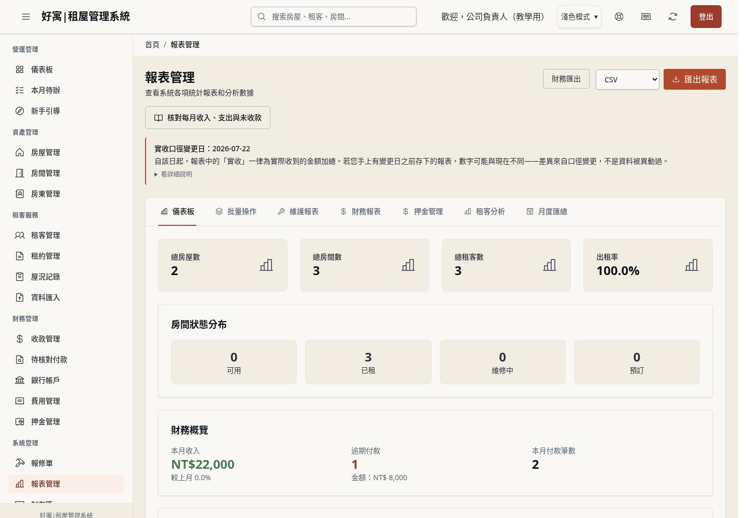Open 收款管理 in sidebar
Viewport: 746px width, 518px height.
click(x=66, y=339)
